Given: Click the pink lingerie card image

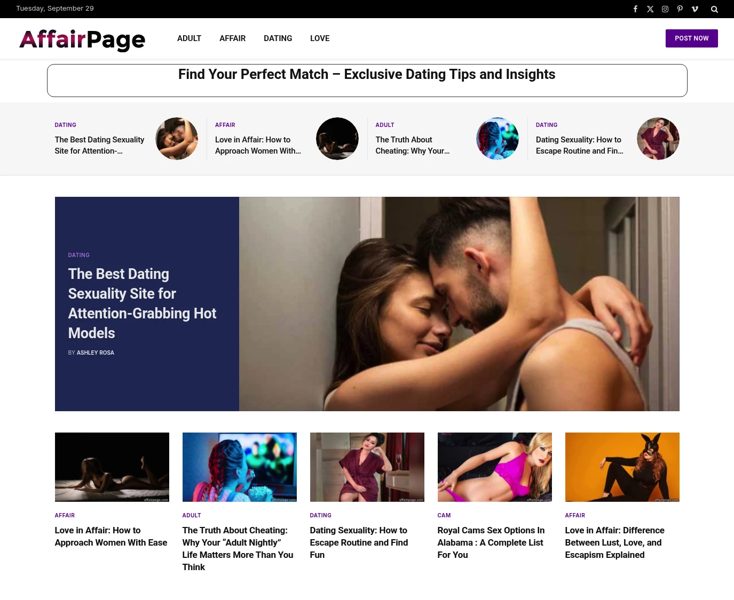Looking at the screenshot, I should (495, 467).
